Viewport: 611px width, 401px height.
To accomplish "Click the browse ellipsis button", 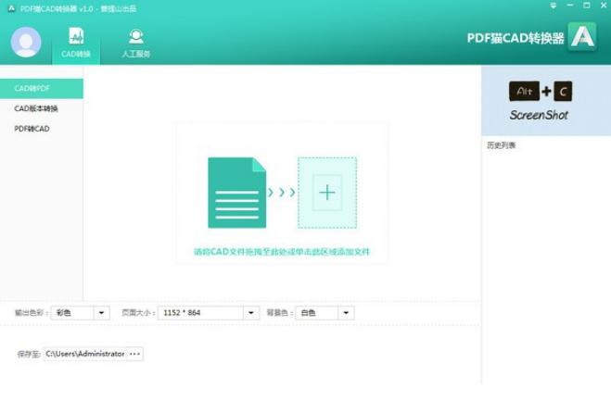I will pos(134,354).
